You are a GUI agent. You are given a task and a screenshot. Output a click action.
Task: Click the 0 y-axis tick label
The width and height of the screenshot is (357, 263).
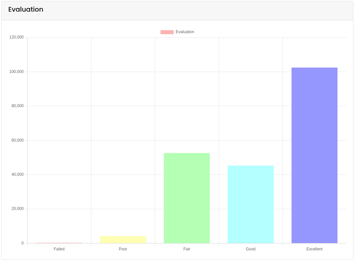[22, 243]
